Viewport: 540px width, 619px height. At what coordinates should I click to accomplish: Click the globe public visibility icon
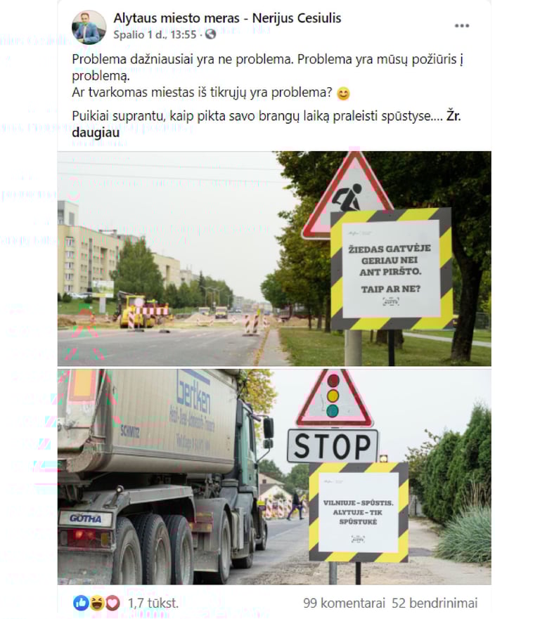tap(210, 34)
